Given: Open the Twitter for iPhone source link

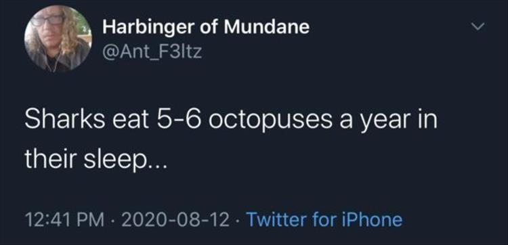Looking at the screenshot, I should [324, 220].
